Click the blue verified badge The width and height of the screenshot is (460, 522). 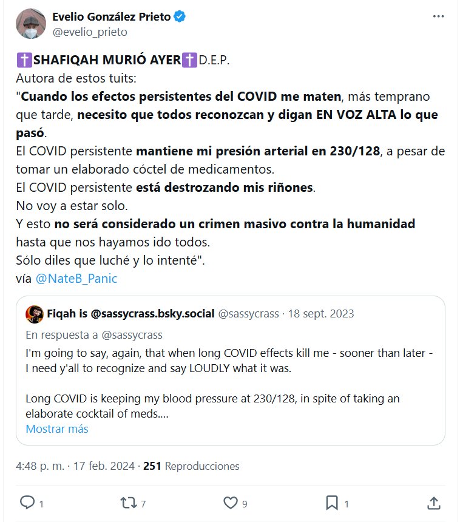180,16
